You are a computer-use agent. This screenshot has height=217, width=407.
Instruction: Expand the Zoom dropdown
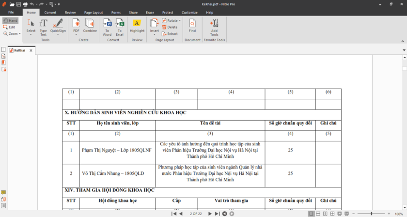click(13, 34)
